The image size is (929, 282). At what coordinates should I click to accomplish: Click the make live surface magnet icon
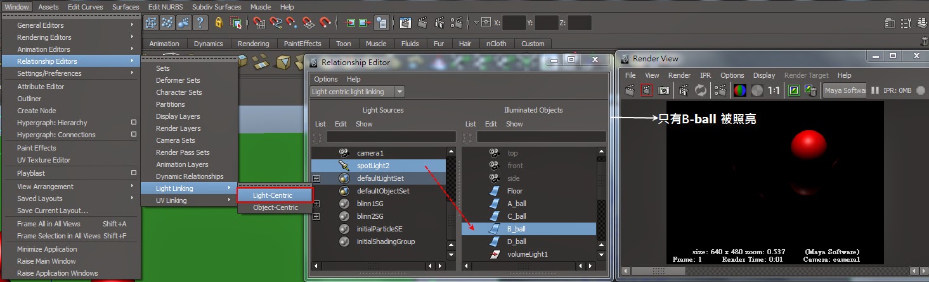pos(325,23)
